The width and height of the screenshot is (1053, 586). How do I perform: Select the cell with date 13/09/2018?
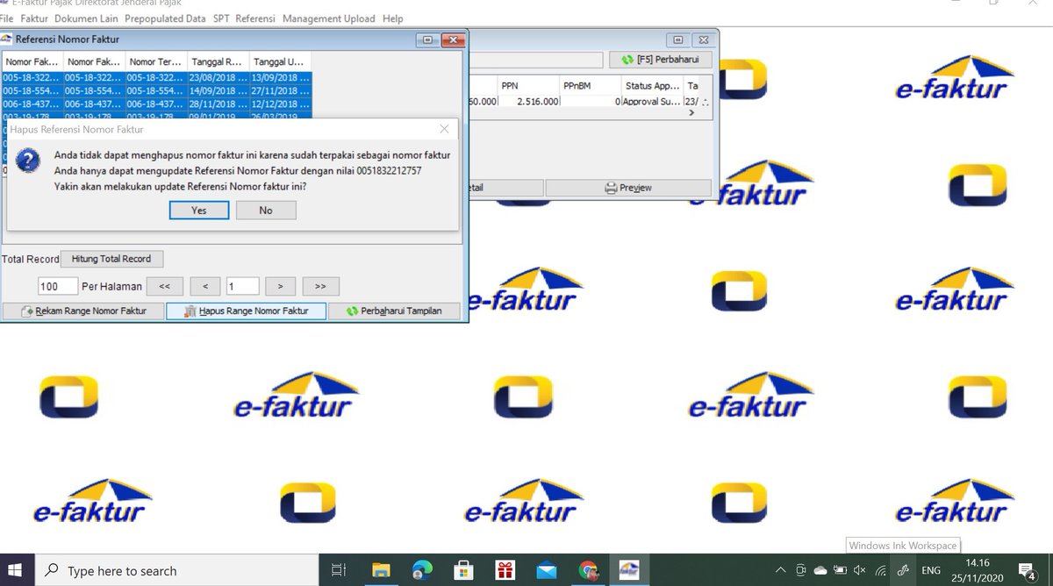click(x=280, y=78)
